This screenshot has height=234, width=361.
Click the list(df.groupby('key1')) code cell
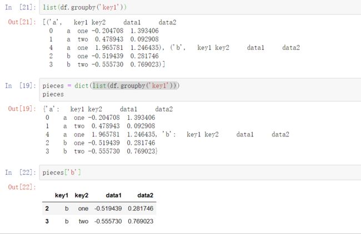200,7
